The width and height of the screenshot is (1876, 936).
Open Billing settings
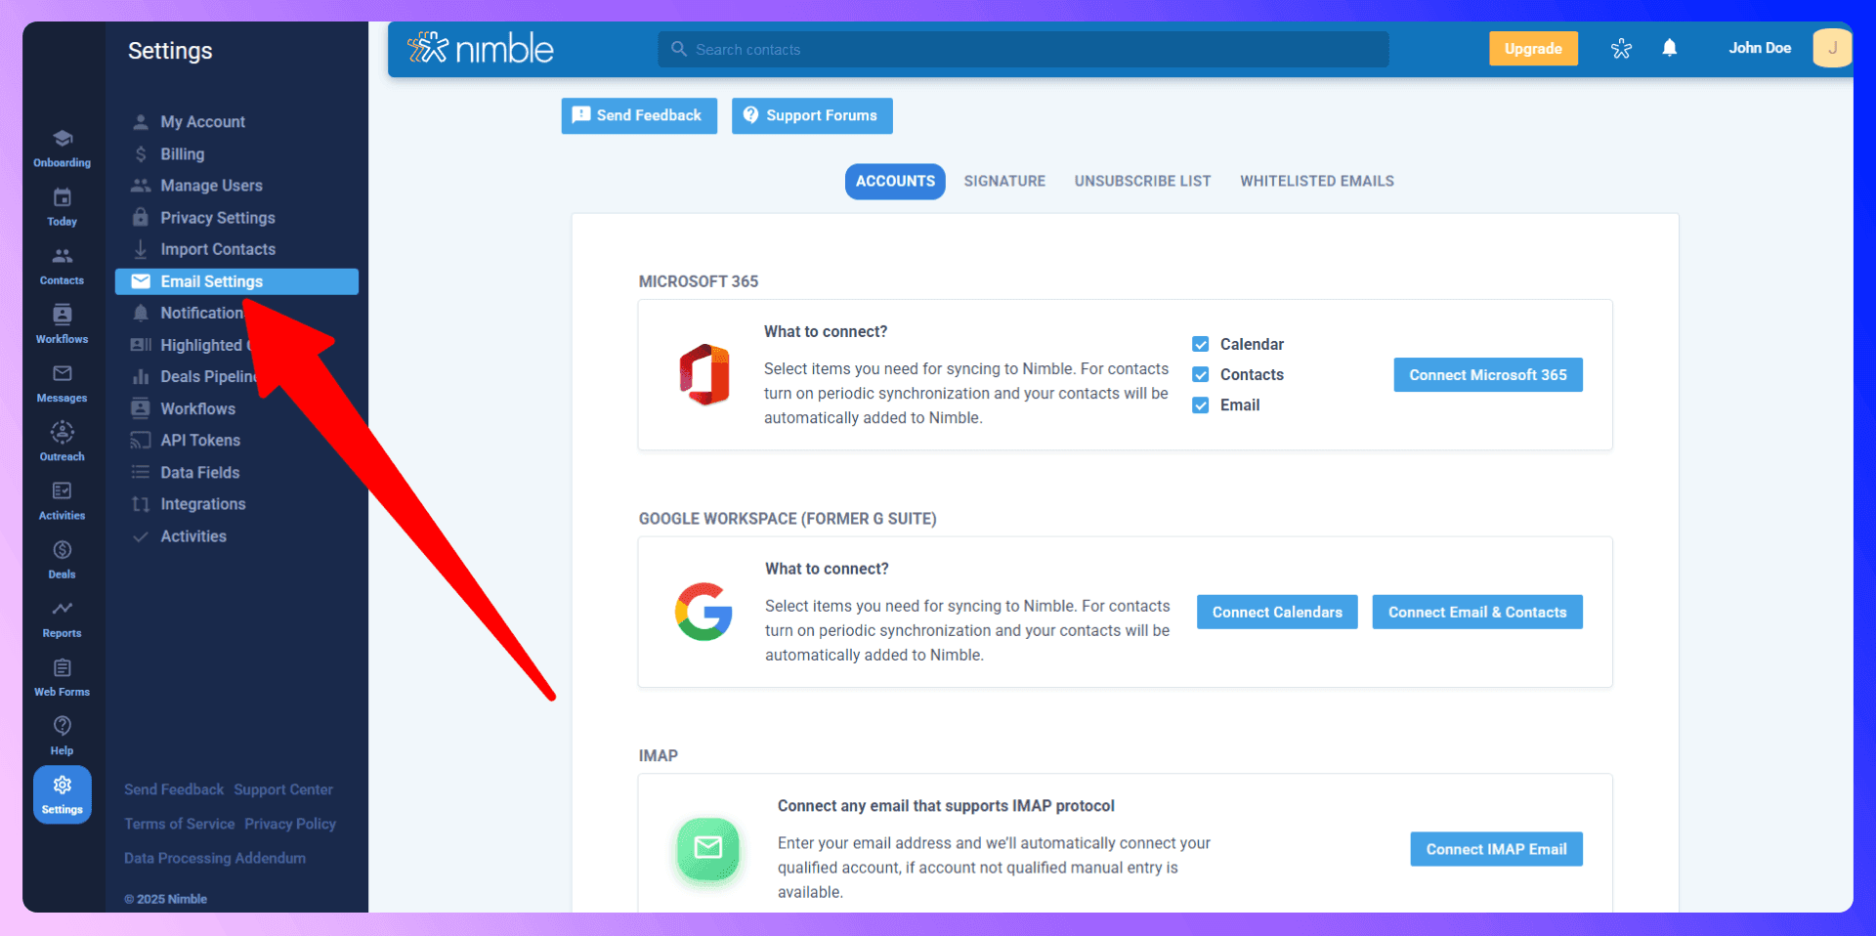click(x=182, y=153)
